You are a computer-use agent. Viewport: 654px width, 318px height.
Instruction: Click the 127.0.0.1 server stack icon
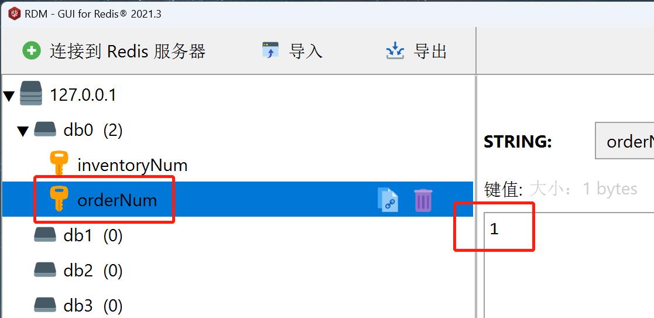pyautogui.click(x=31, y=94)
